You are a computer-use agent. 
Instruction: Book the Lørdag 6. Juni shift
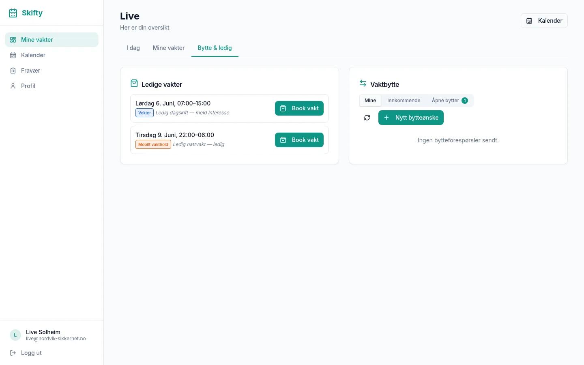299,108
